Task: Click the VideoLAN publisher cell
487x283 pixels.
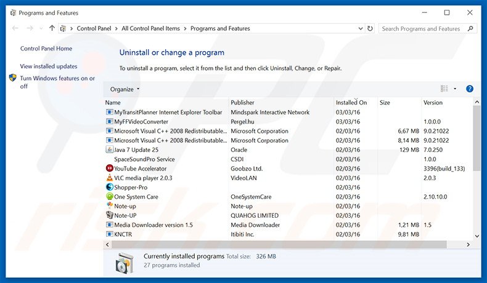Action: (x=243, y=178)
